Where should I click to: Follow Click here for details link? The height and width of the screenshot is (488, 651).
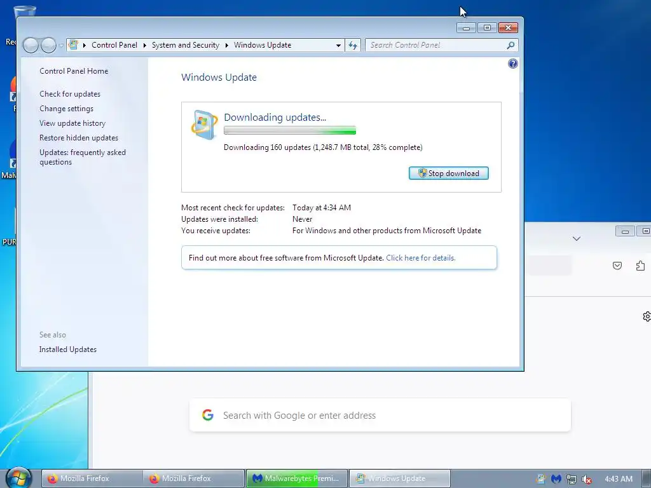(421, 258)
